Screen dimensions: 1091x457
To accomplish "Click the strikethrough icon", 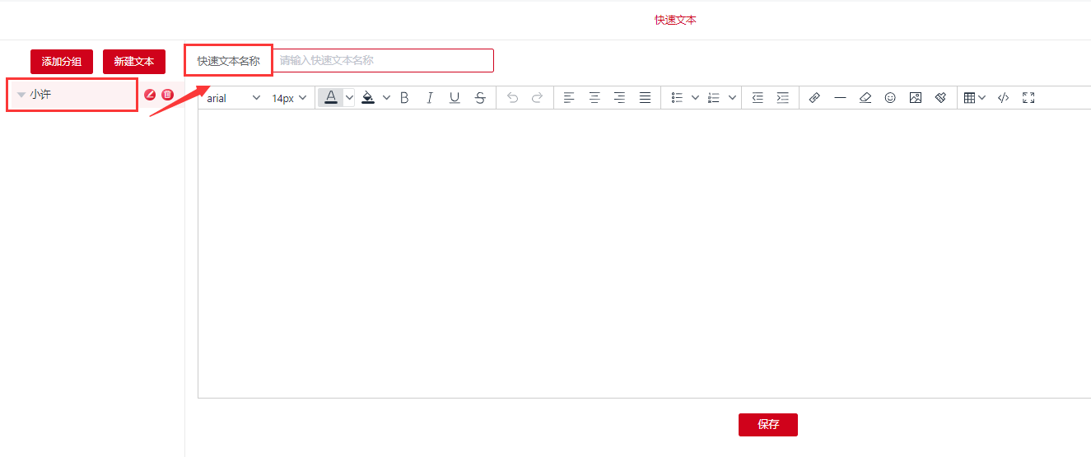I will (x=480, y=98).
